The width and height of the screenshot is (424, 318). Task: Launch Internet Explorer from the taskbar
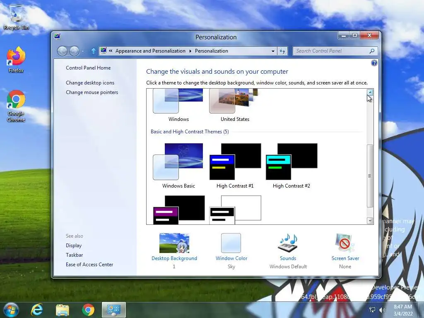coord(37,310)
